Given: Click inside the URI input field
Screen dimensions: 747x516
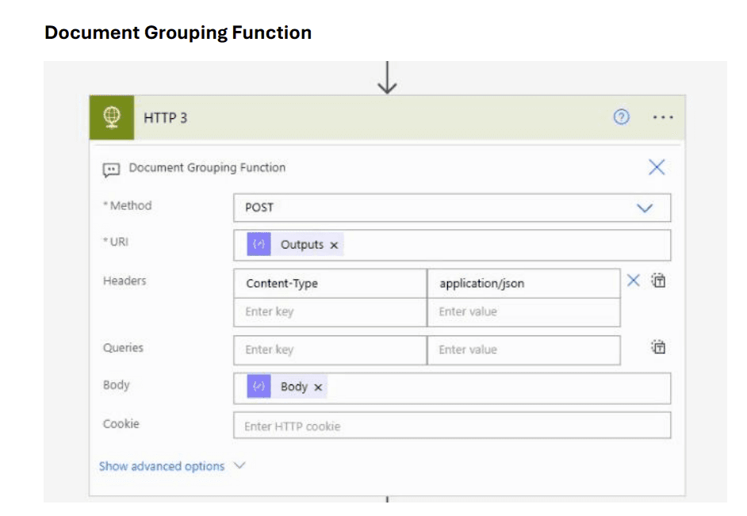Looking at the screenshot, I should (452, 245).
